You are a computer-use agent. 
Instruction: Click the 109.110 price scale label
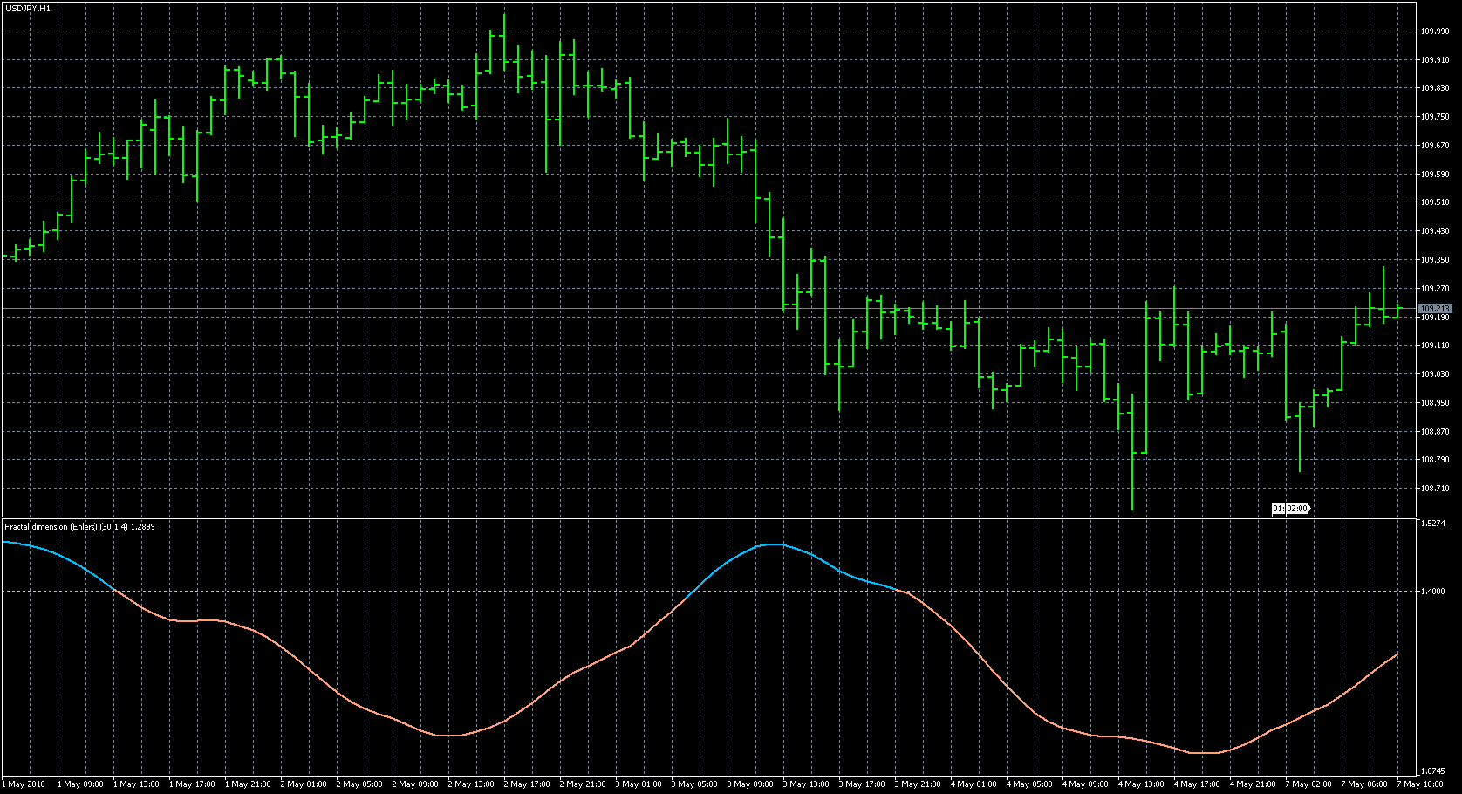tap(1435, 346)
